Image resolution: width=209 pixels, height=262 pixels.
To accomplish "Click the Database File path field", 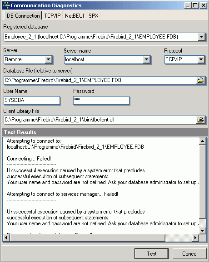I will (100, 80).
